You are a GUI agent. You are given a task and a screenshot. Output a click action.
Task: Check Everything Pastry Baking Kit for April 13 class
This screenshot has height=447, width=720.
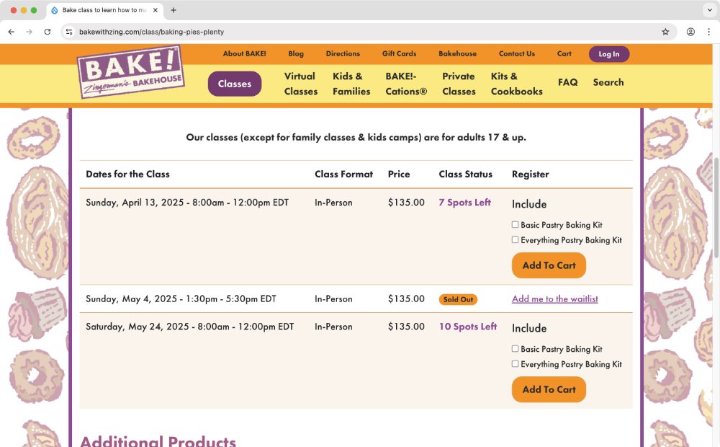[516, 241]
